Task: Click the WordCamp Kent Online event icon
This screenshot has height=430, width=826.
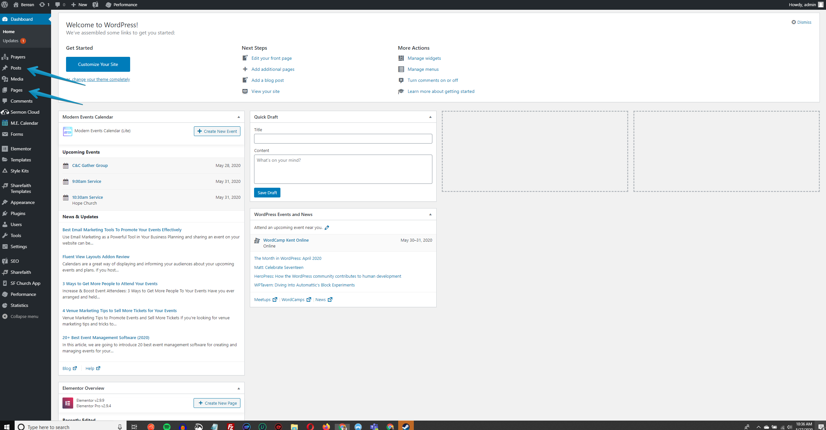Action: click(x=257, y=241)
